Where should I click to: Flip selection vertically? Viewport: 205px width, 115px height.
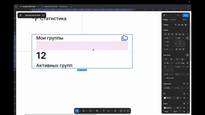click(184, 50)
